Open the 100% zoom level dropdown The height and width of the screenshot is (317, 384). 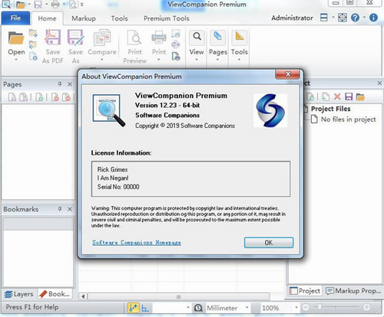(x=296, y=308)
